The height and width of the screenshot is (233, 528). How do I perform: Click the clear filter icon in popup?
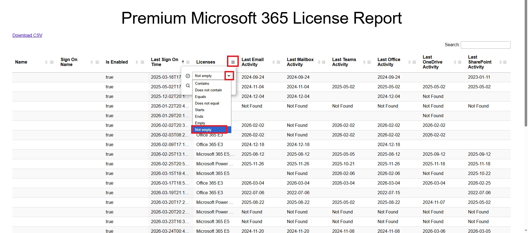188,76
